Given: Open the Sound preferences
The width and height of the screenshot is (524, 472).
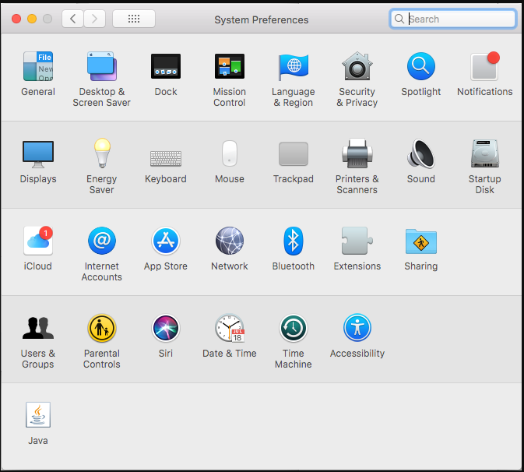Looking at the screenshot, I should (x=420, y=154).
